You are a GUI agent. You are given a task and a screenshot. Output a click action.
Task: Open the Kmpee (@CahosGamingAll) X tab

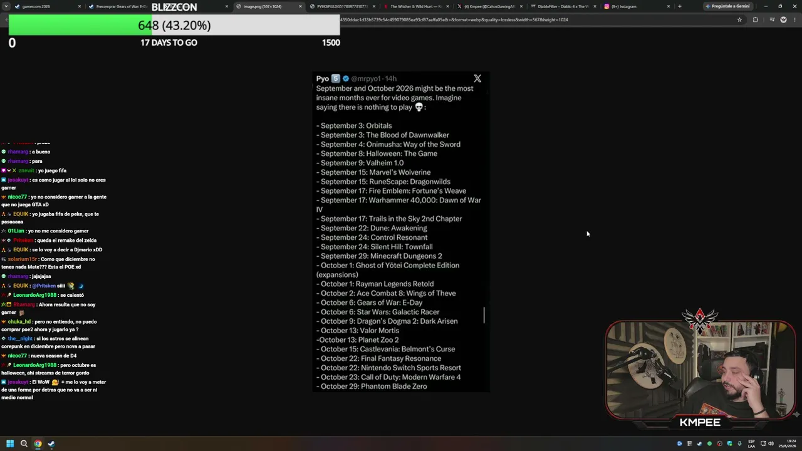[x=490, y=6]
